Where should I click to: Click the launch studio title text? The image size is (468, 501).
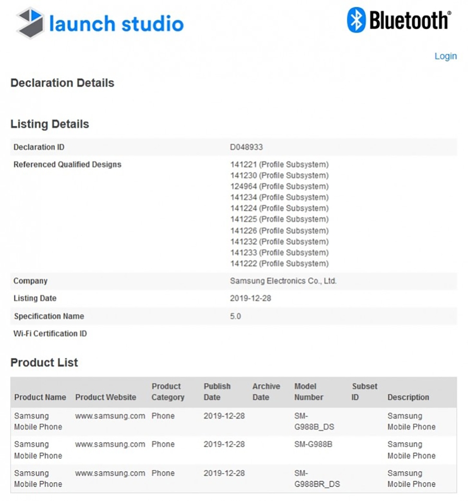(x=116, y=24)
